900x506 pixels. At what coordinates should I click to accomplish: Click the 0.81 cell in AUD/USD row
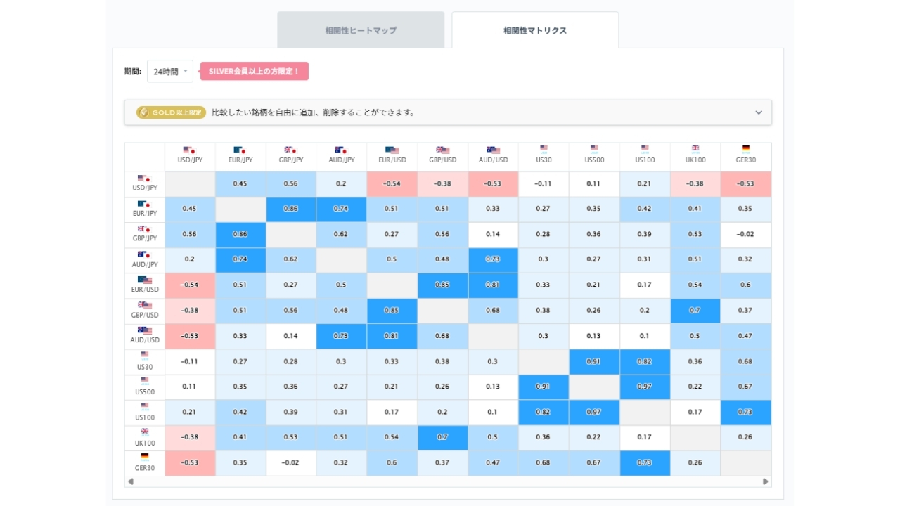[x=392, y=336]
